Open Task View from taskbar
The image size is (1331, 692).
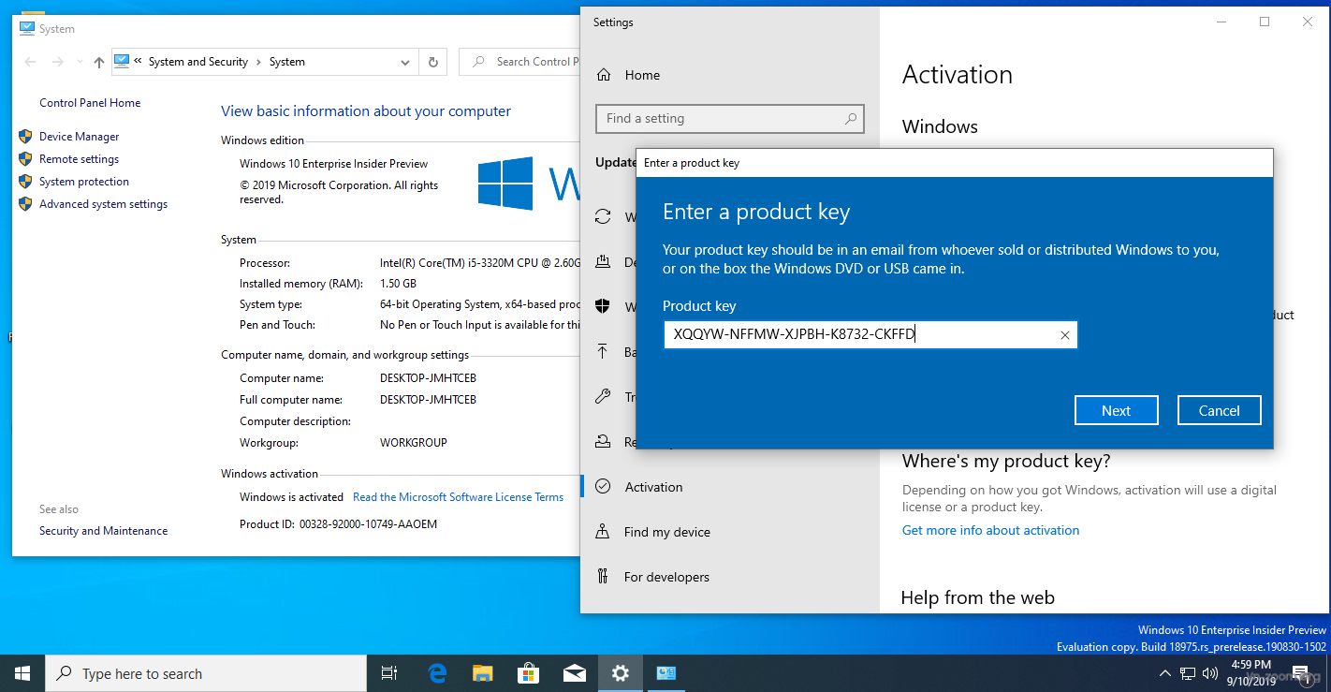389,673
